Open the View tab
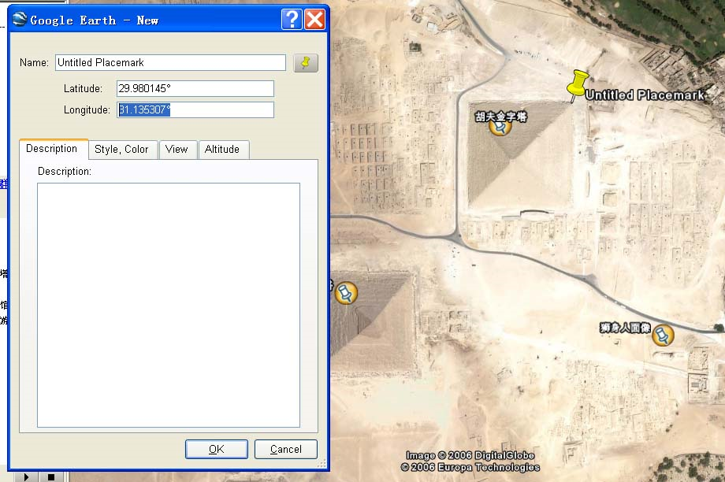Viewport: 725px width, 482px height. 177,150
